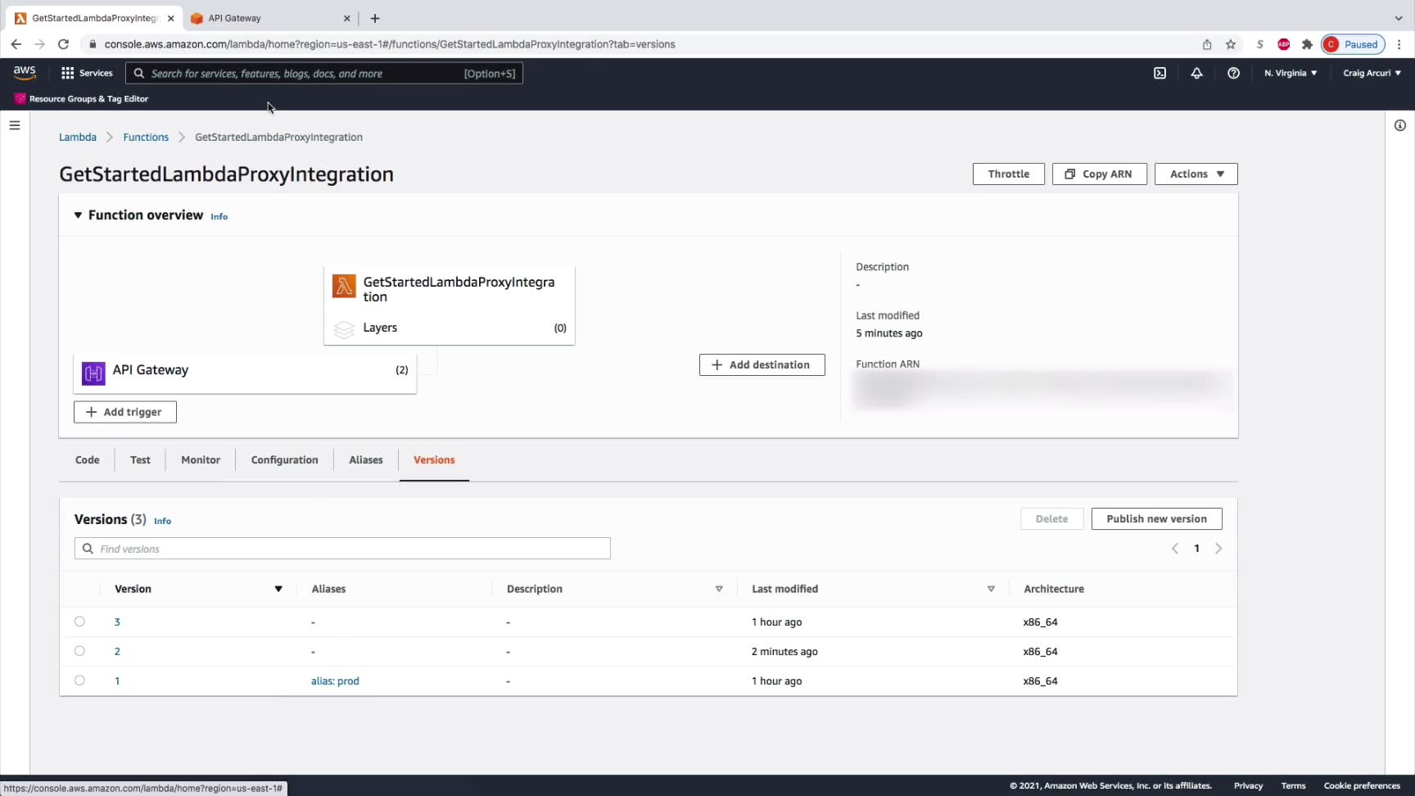Switch to the API Gateway browser tab
The height and width of the screenshot is (796, 1415).
pyautogui.click(x=270, y=18)
